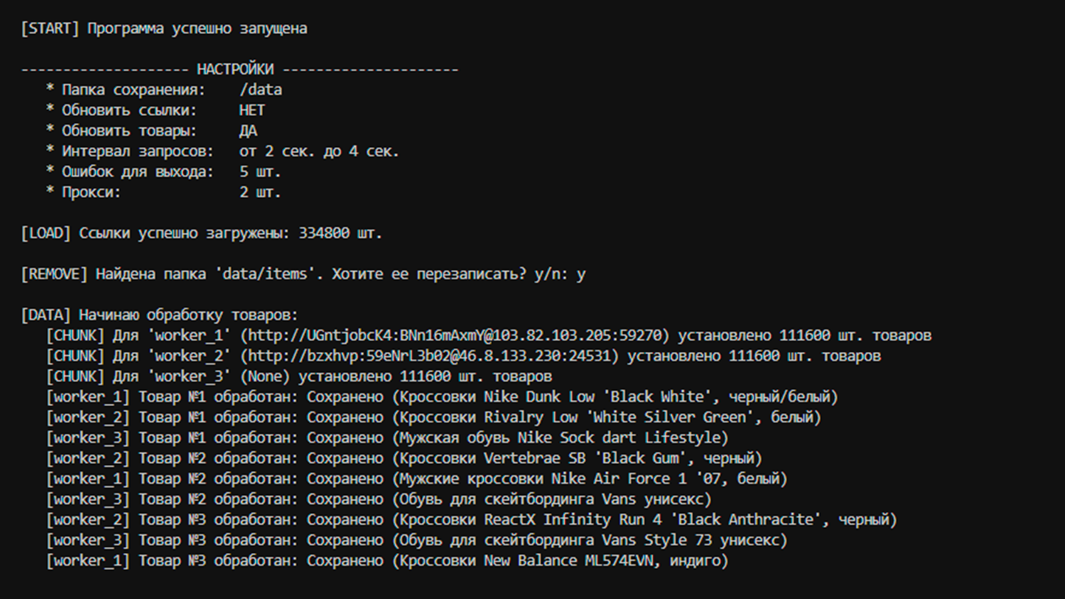Click the ДА value for product updating
The image size is (1065, 599).
pyautogui.click(x=248, y=131)
